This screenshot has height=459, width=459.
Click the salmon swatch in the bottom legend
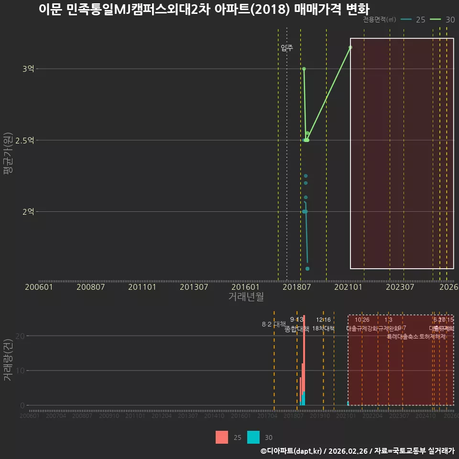point(221,437)
